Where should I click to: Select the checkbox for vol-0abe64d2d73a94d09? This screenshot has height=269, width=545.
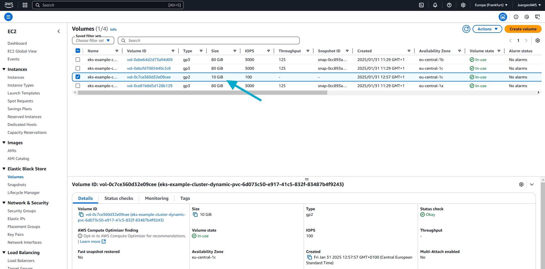pos(78,60)
